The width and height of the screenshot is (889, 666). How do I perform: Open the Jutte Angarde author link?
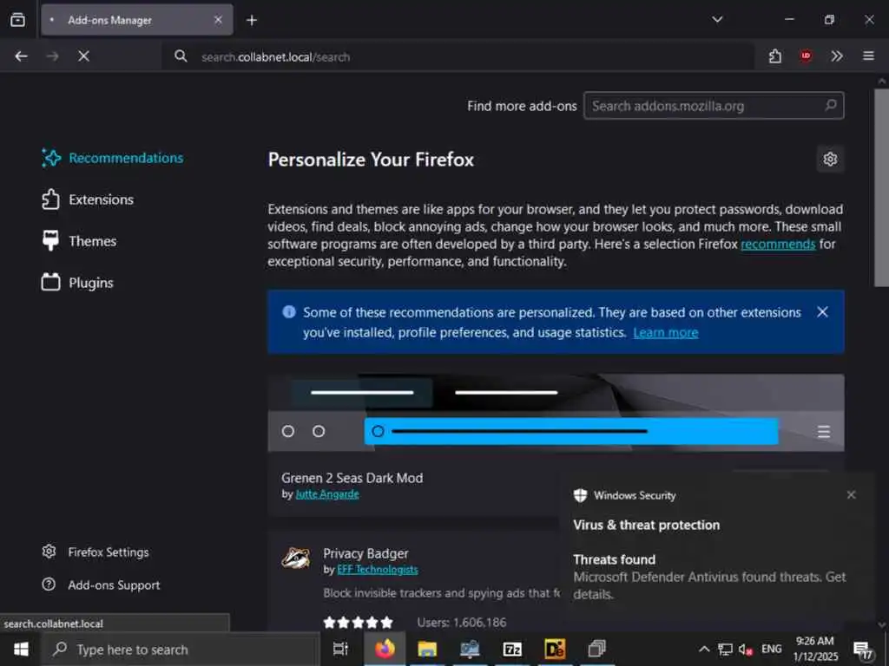click(x=327, y=494)
